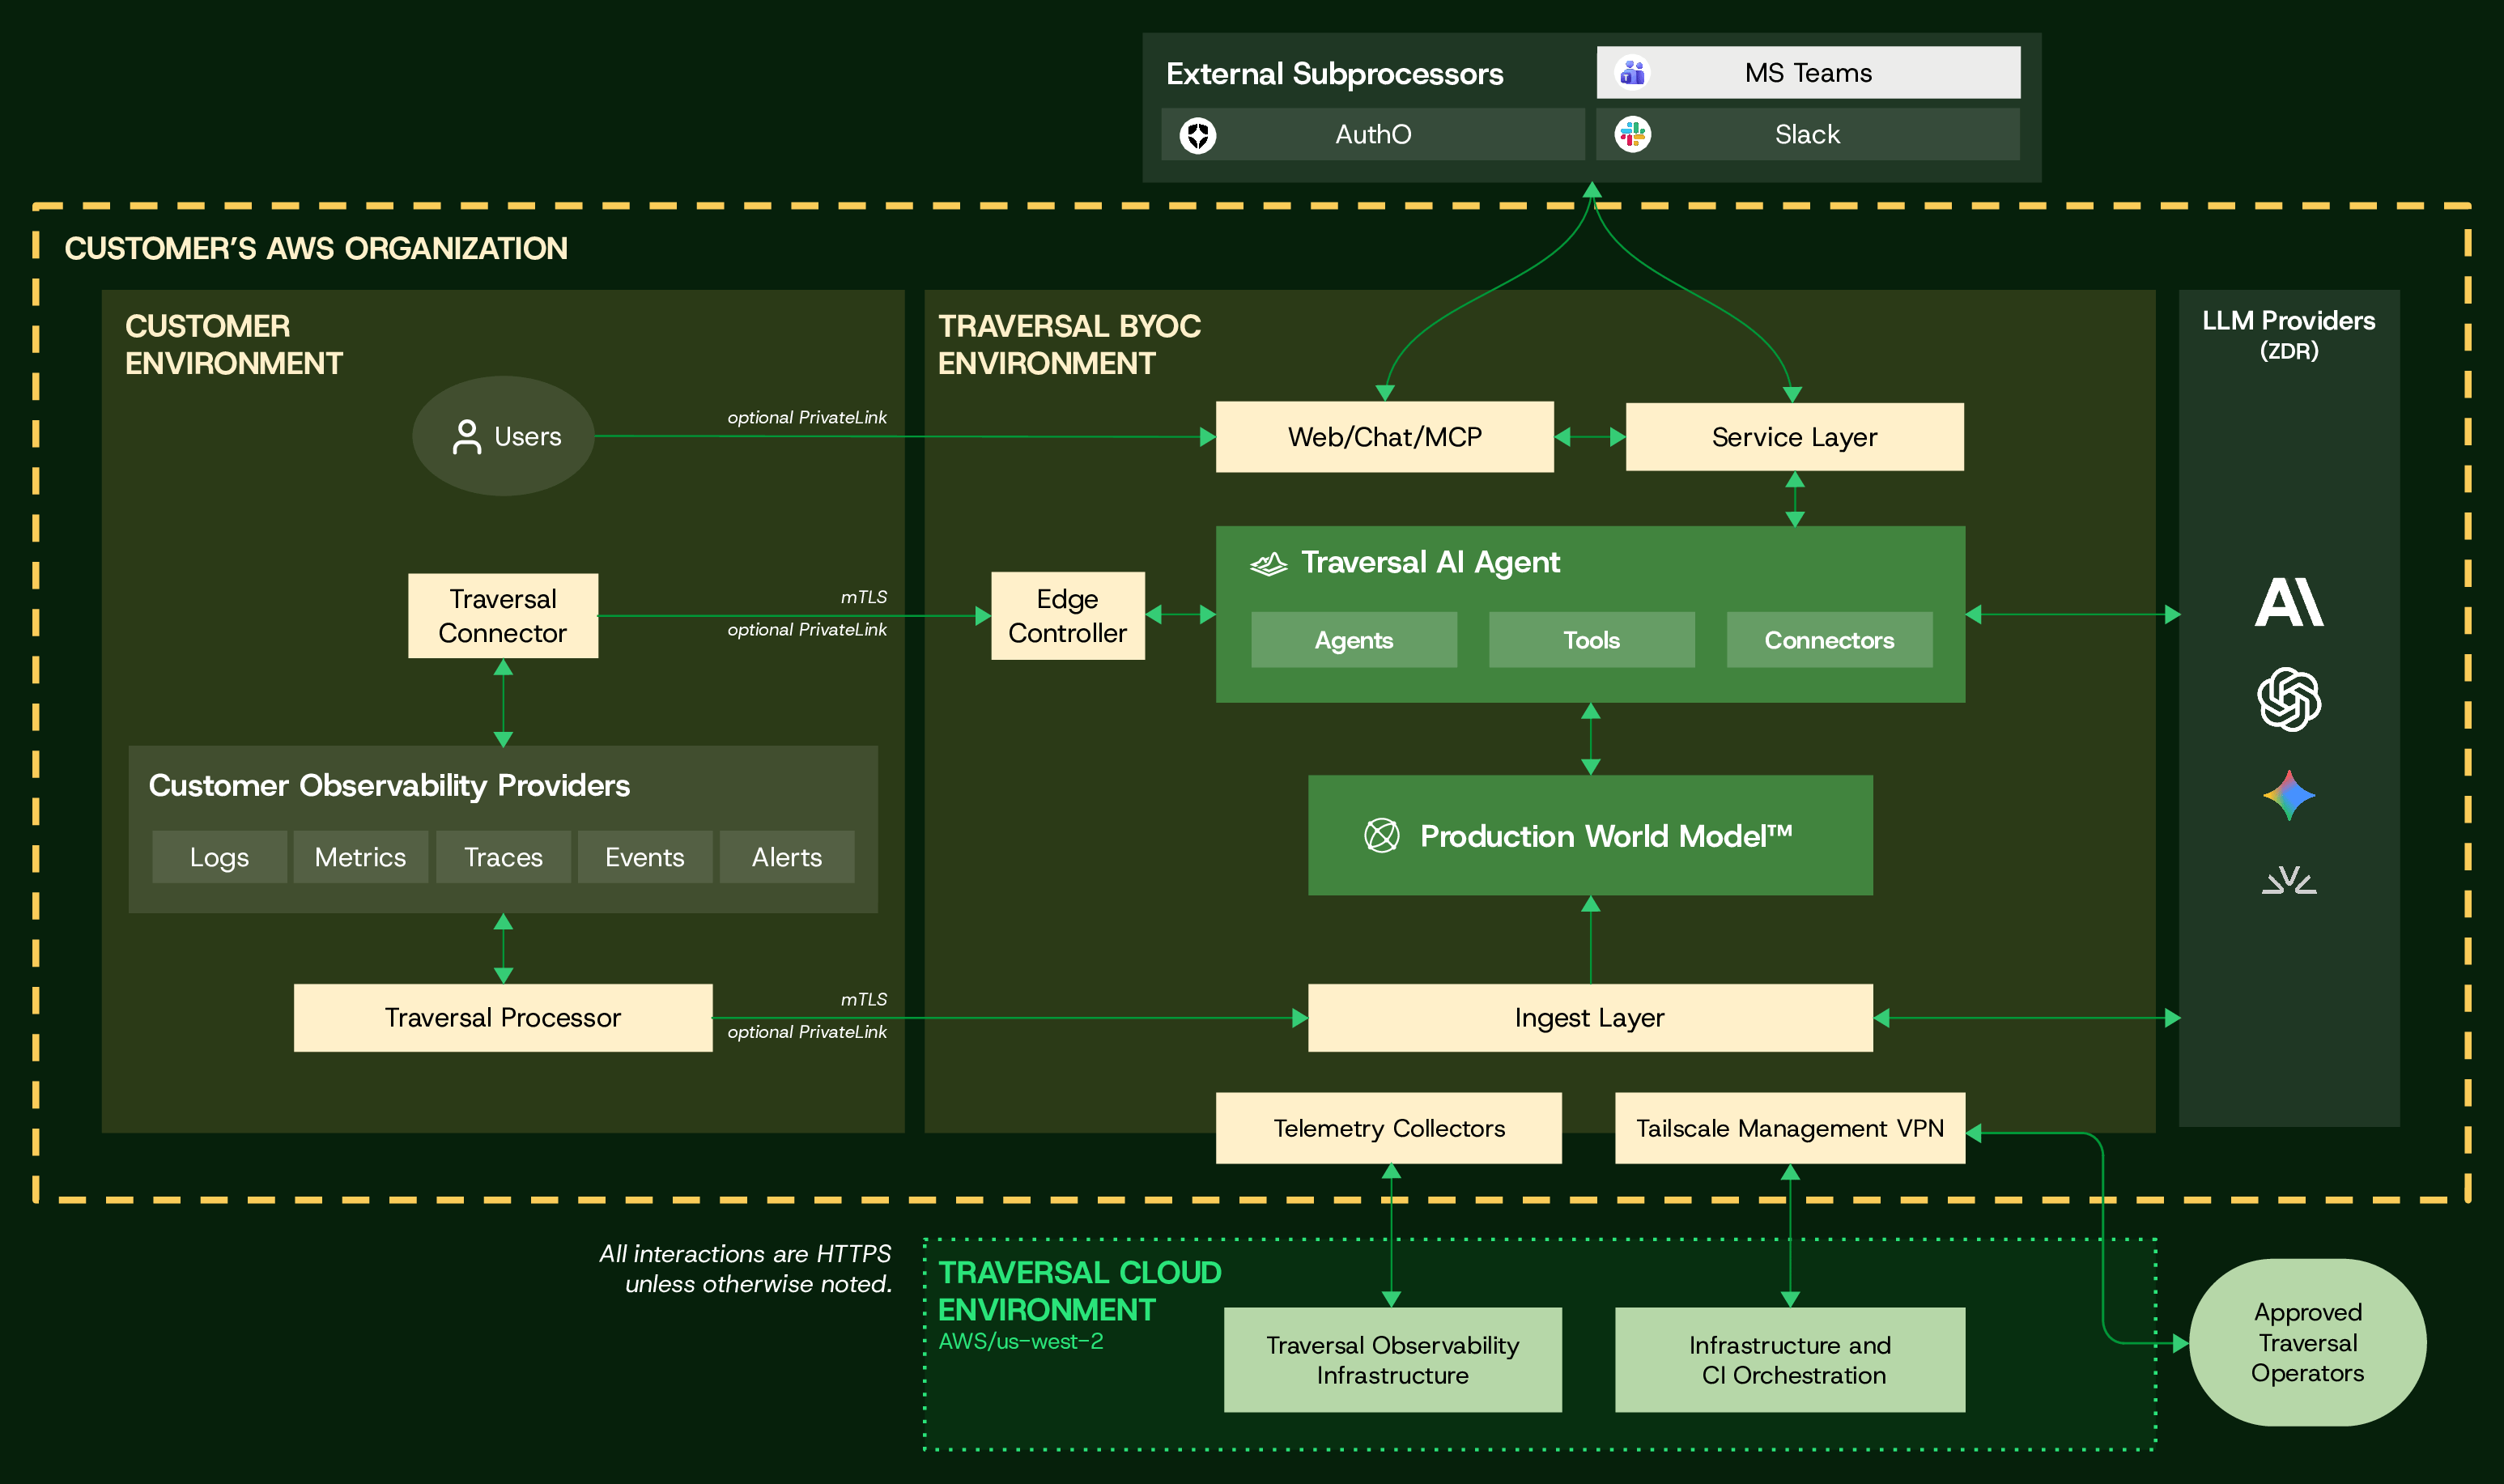The image size is (2504, 1484).
Task: Click the Anthropic logo in LLM Providers
Action: tap(2288, 602)
